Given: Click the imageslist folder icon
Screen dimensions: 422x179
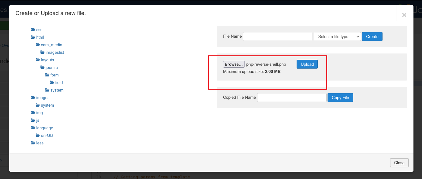Looking at the screenshot, I should (x=42, y=52).
